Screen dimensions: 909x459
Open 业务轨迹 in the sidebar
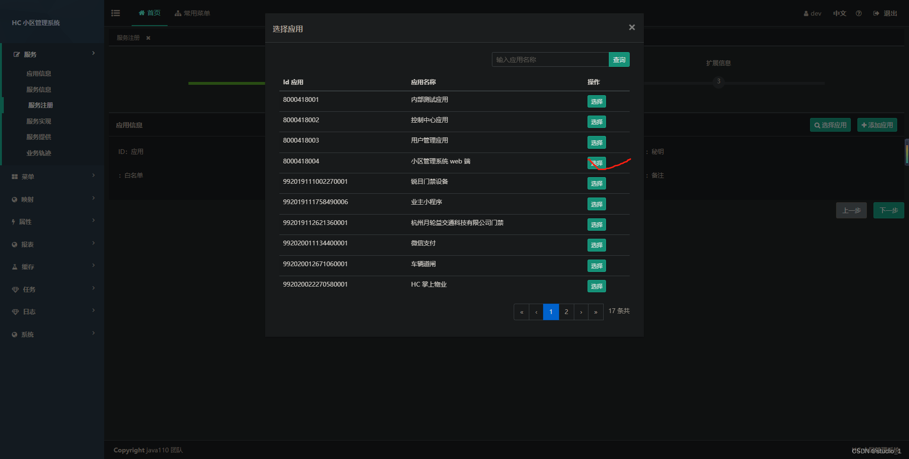coord(39,153)
